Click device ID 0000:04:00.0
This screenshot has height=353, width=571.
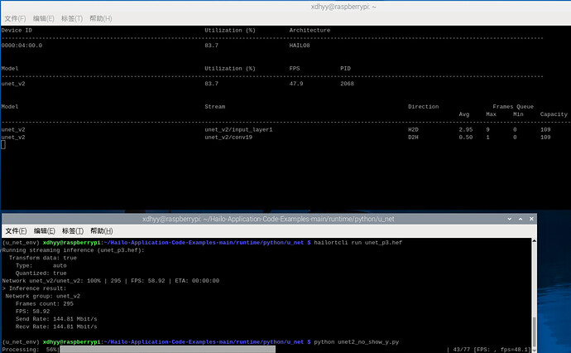click(22, 46)
